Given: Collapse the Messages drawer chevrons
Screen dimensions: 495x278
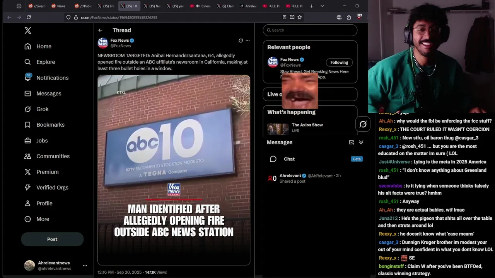Looking at the screenshot, I should point(361,142).
